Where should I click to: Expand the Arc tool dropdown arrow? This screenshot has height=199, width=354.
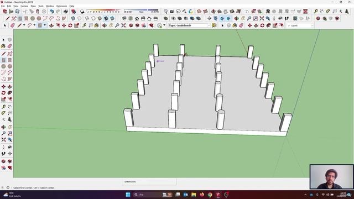point(34,25)
